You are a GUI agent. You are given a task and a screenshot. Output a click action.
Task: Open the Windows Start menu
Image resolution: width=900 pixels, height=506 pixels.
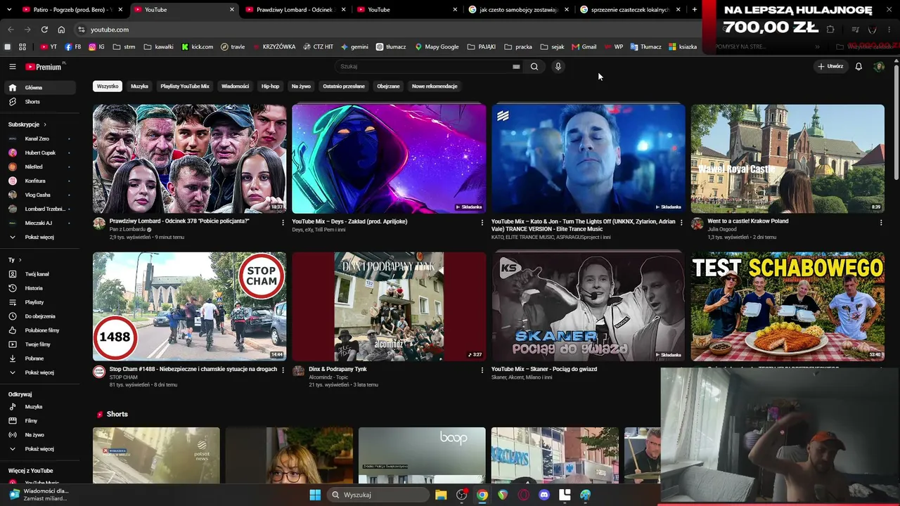click(315, 495)
